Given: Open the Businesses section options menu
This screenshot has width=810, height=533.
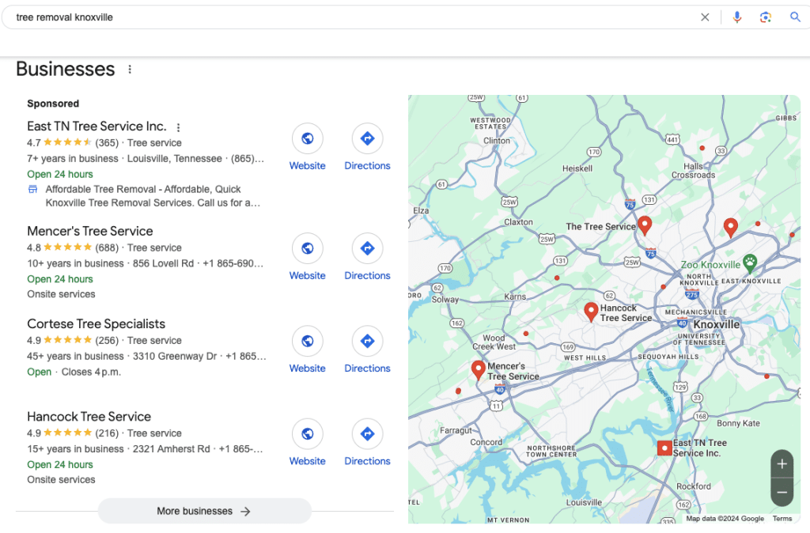Looking at the screenshot, I should pos(130,70).
